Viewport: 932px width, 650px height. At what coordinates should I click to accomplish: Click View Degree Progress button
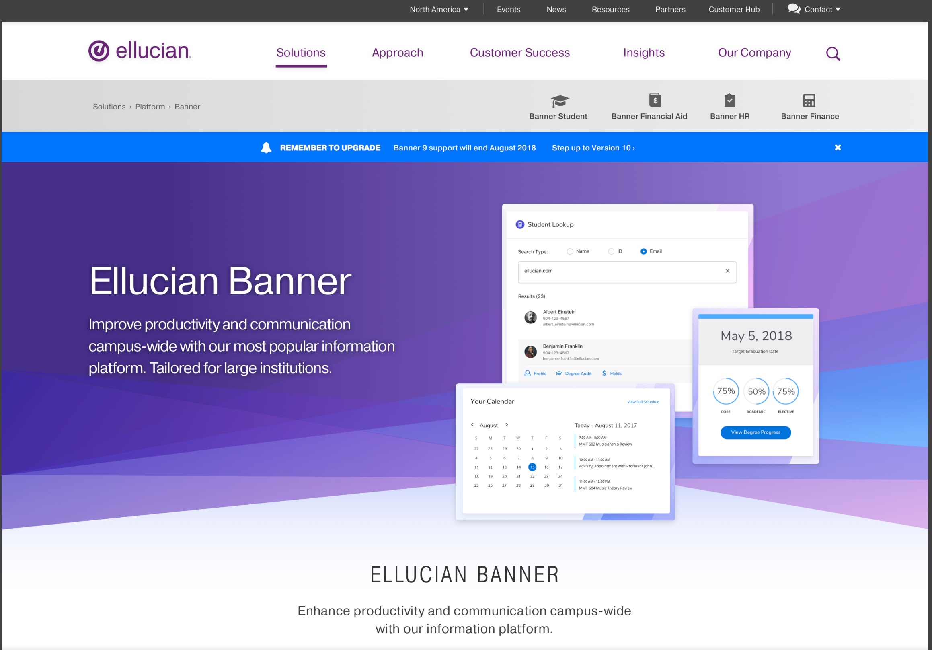point(755,432)
